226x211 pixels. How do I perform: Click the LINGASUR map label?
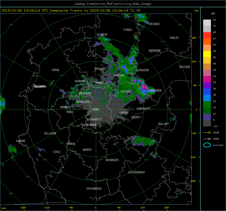coord(143,70)
